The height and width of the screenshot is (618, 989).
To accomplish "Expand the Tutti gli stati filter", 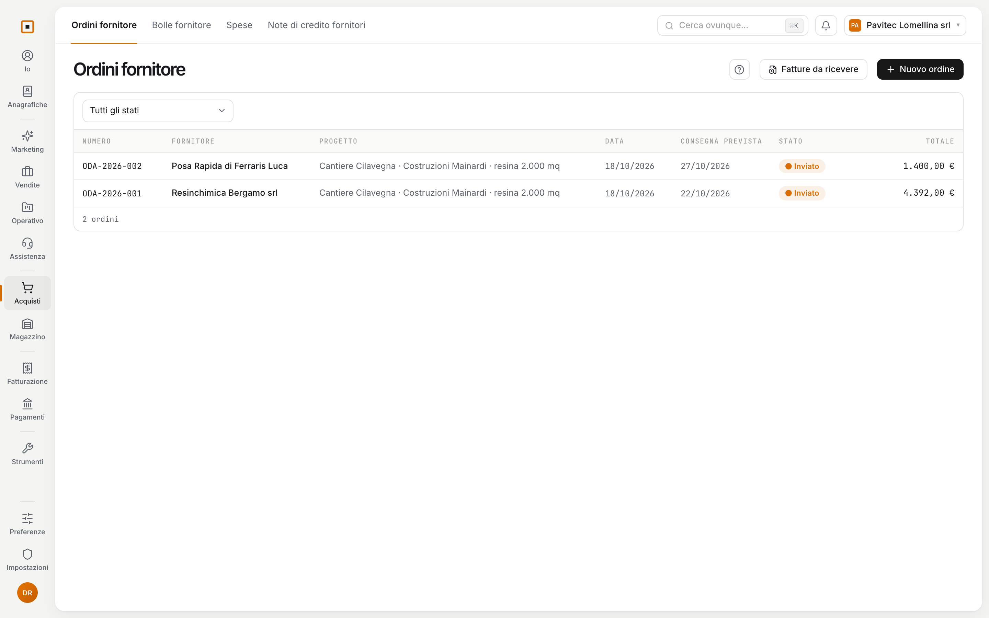I will point(158,111).
